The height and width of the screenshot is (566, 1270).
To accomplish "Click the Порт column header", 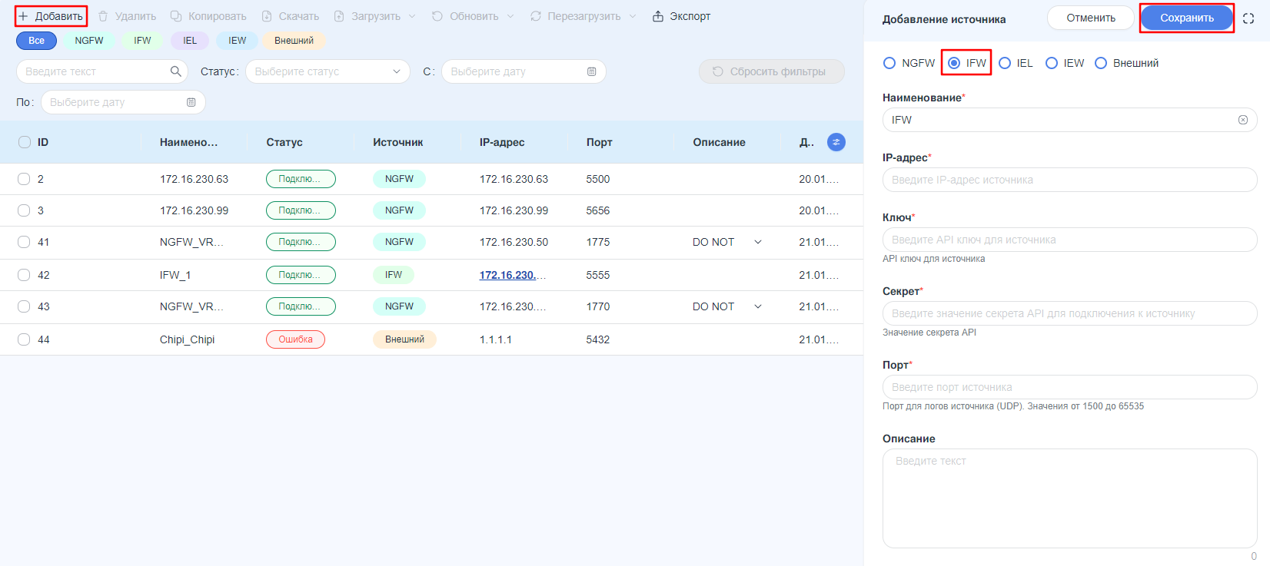I will [599, 142].
